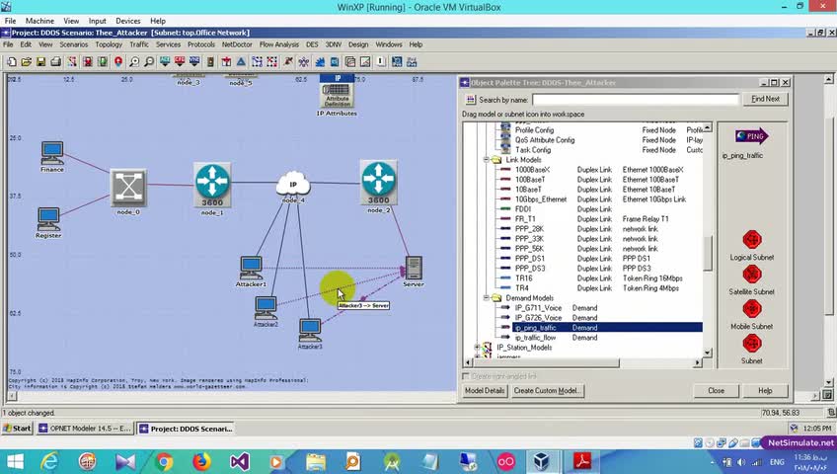Viewport: 837px width, 474px height.
Task: Click the Find Next button
Action: [766, 99]
